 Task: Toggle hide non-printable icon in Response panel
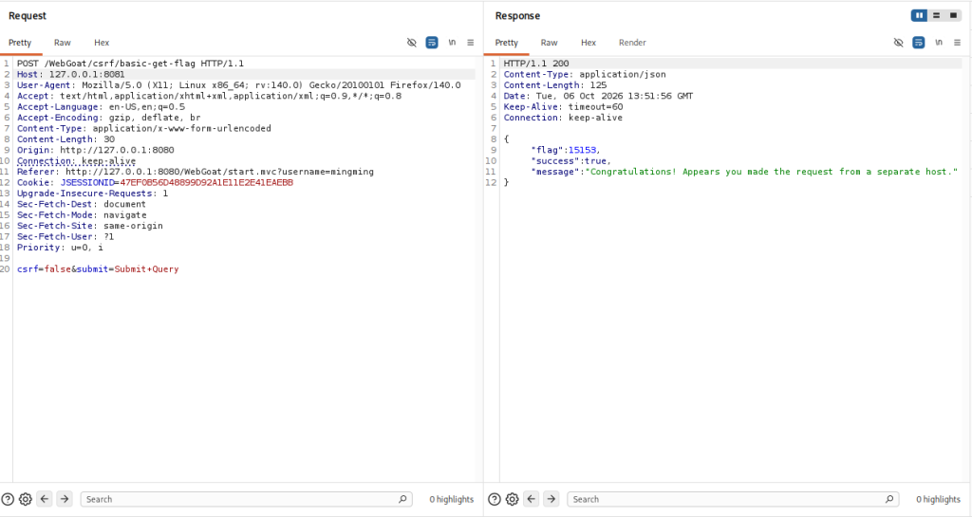point(898,42)
